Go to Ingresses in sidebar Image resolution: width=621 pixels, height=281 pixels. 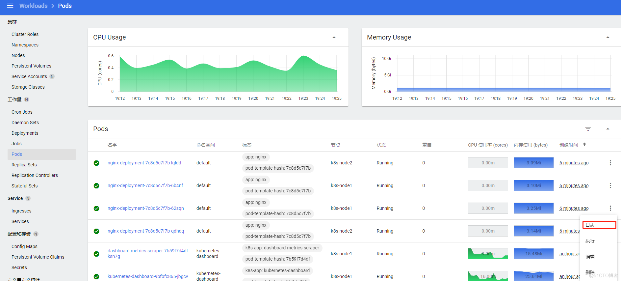pyautogui.click(x=21, y=211)
